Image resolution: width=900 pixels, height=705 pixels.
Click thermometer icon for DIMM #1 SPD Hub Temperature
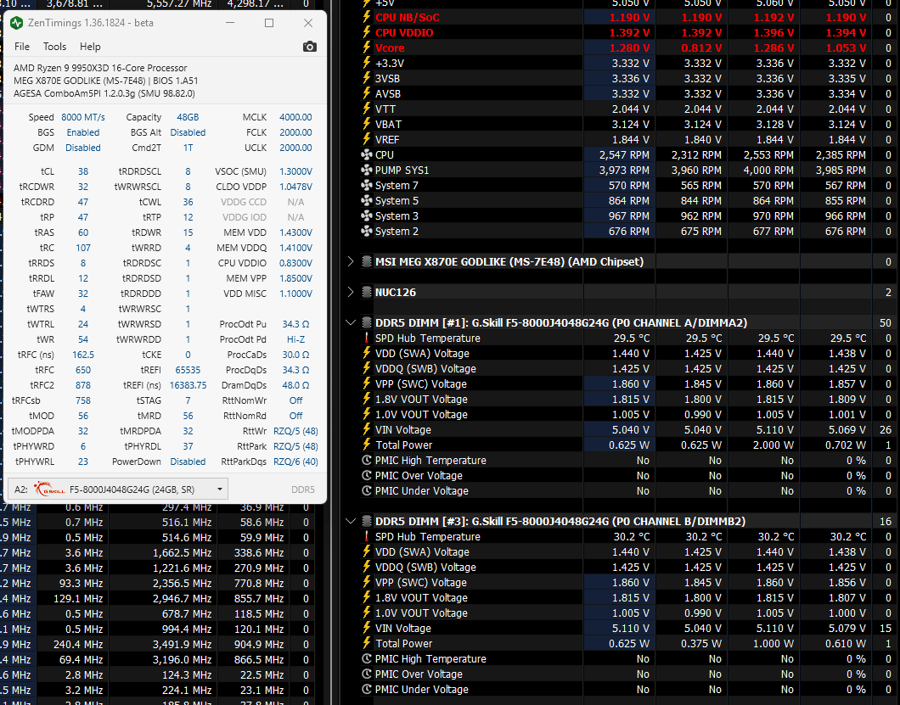(366, 338)
